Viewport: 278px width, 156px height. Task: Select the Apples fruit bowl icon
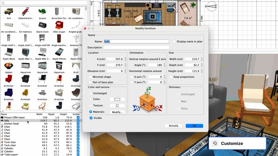(x=9, y=66)
